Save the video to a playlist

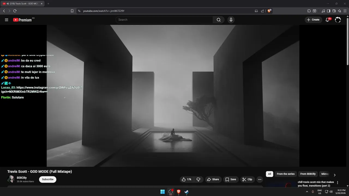pos(231,179)
